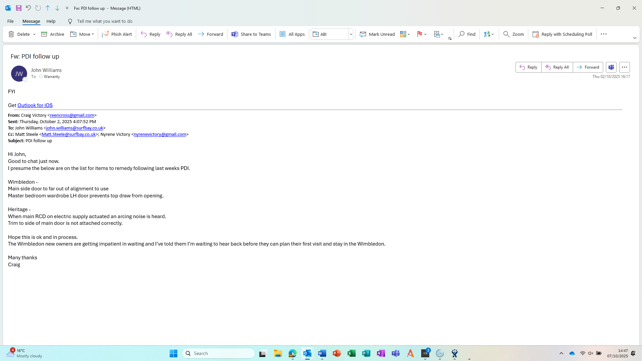The height and width of the screenshot is (361, 642).
Task: Click the john.williams@surfbay.co.uk link
Action: (75, 128)
